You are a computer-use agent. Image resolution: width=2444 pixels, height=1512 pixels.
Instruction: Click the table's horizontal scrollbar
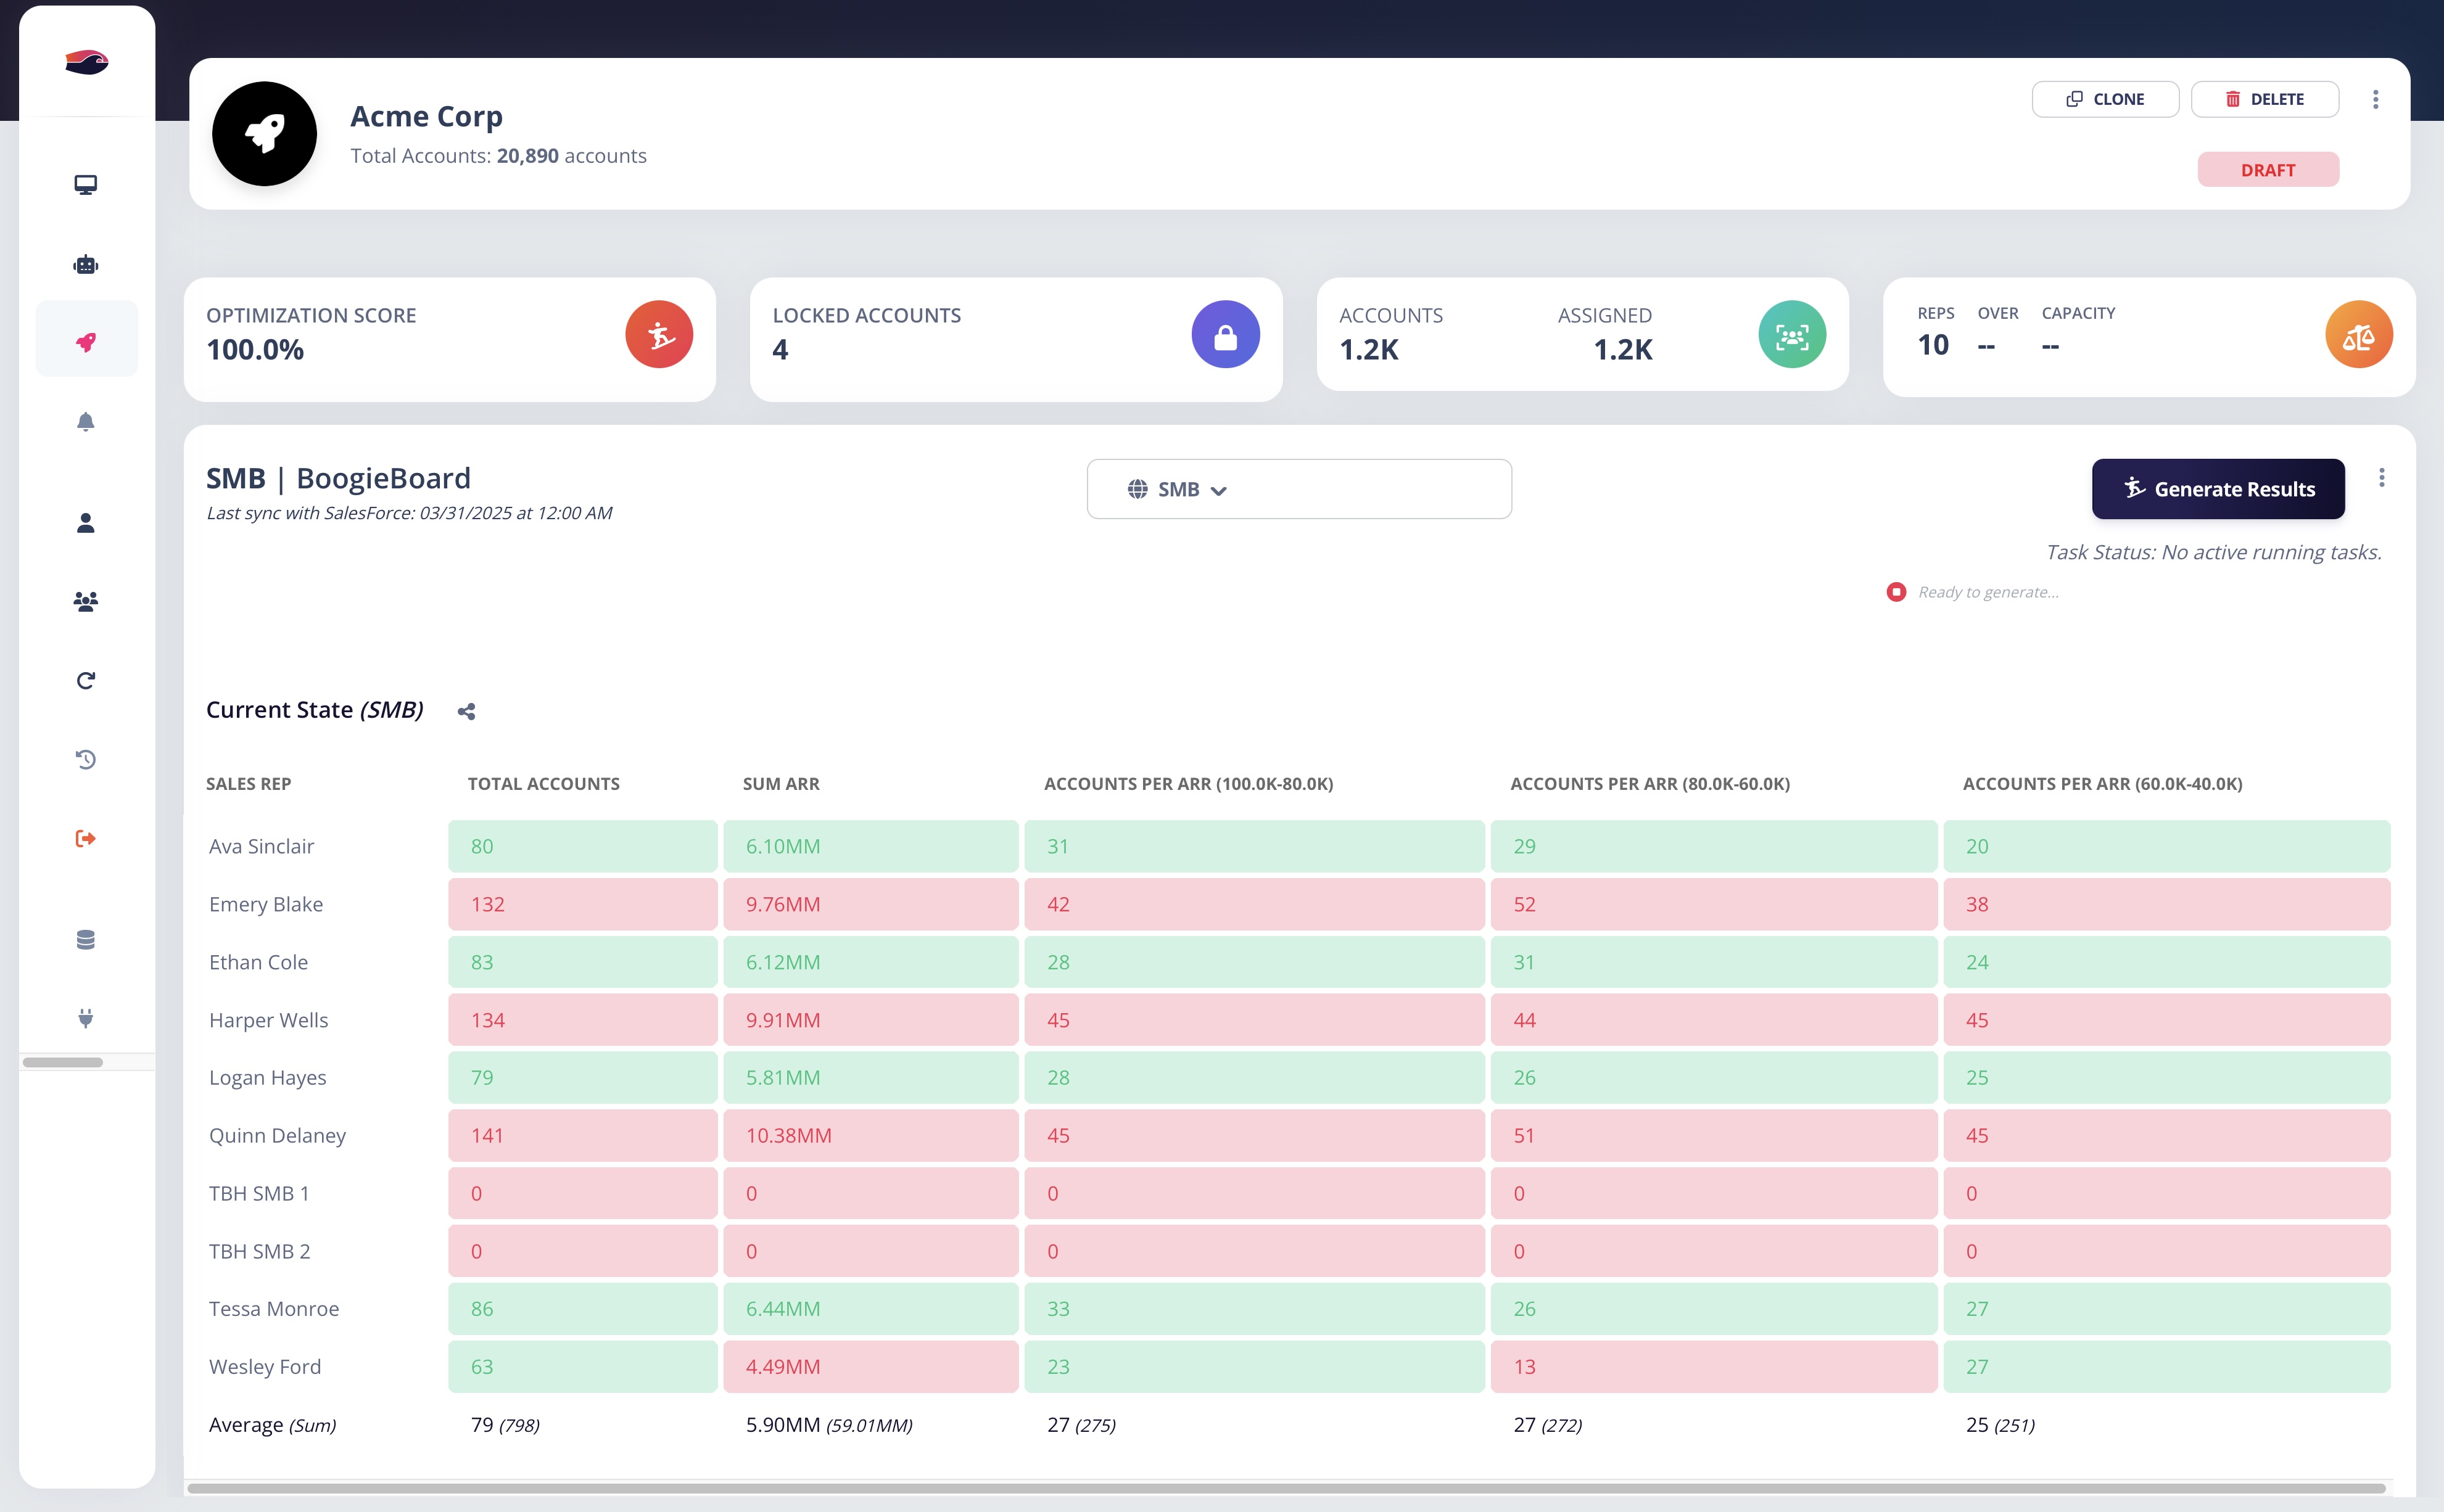click(1286, 1489)
